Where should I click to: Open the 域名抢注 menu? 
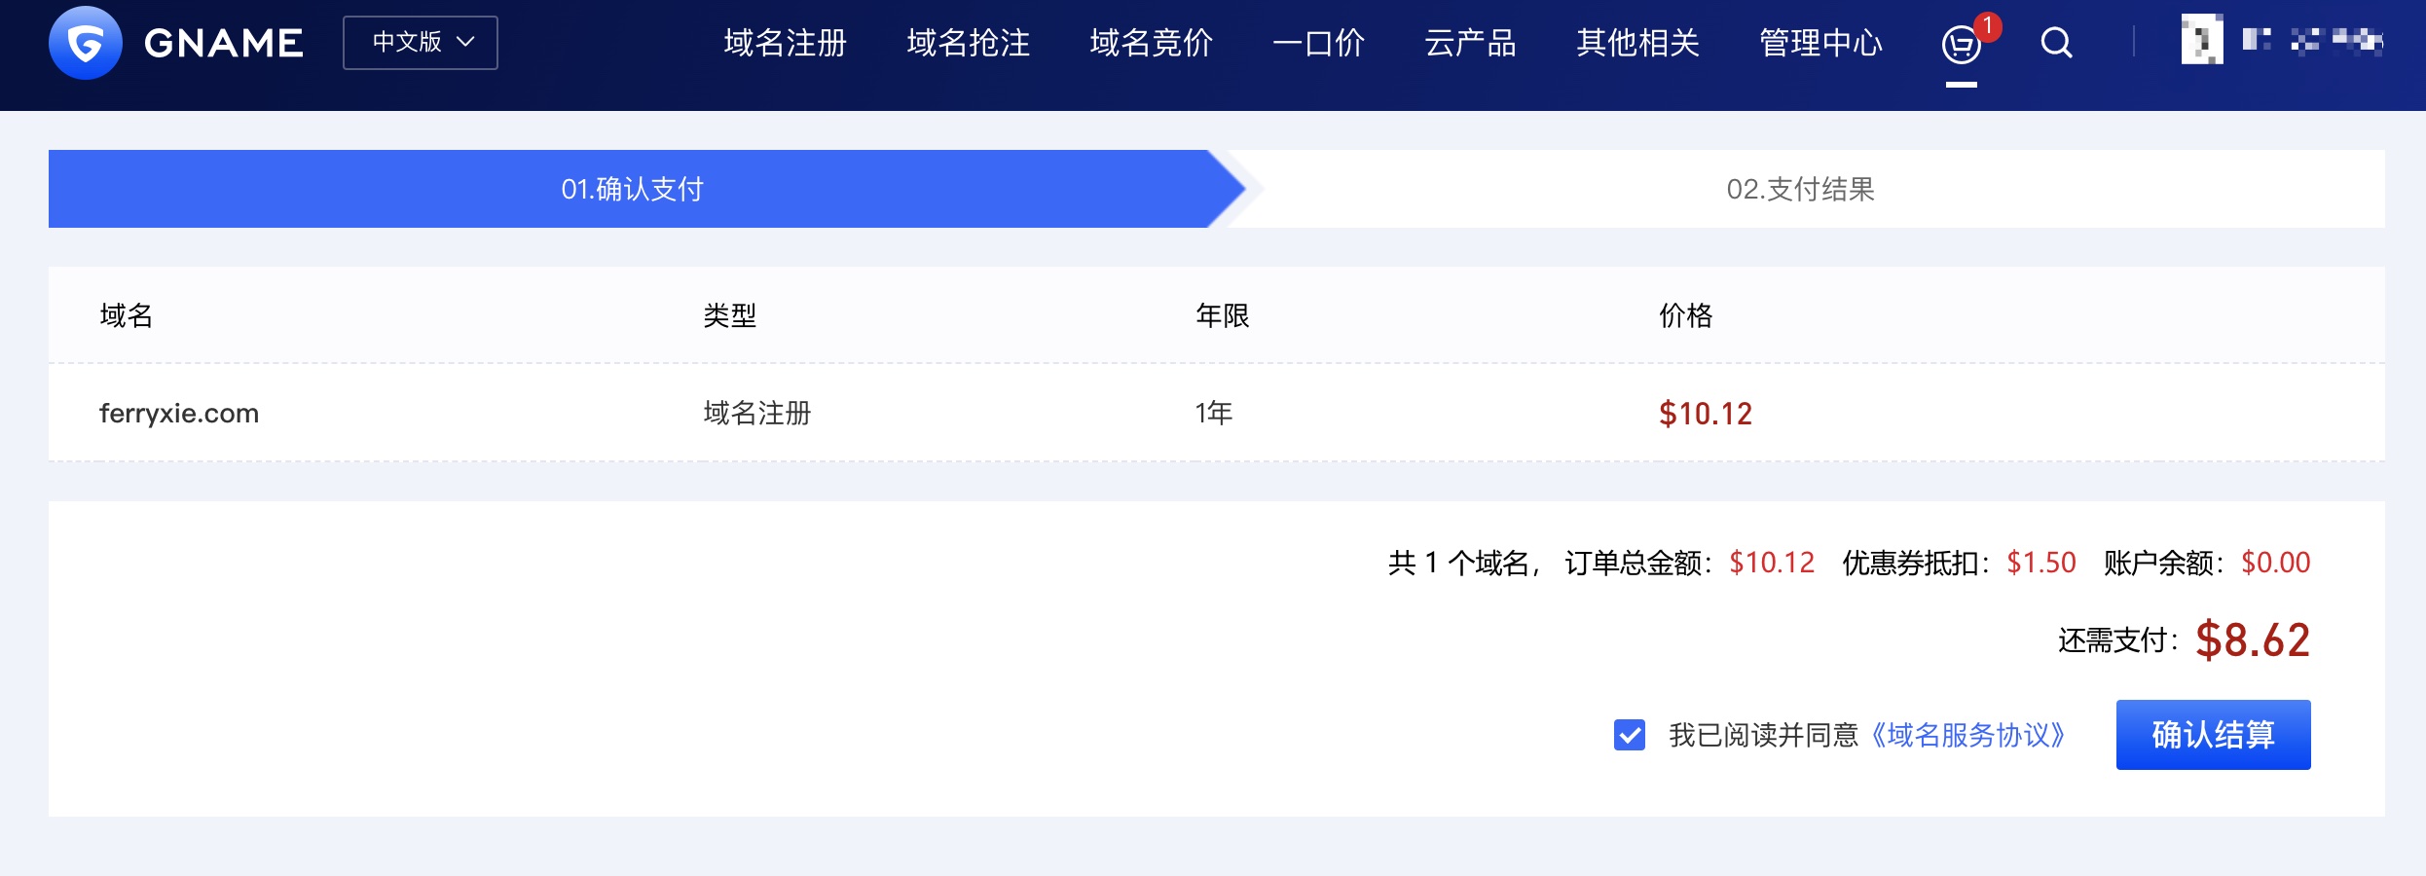968,43
